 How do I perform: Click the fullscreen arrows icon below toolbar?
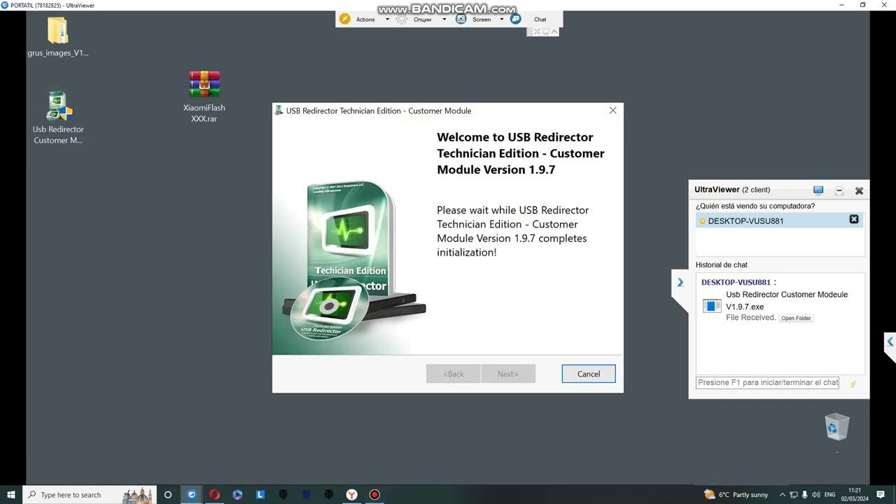(x=538, y=31)
